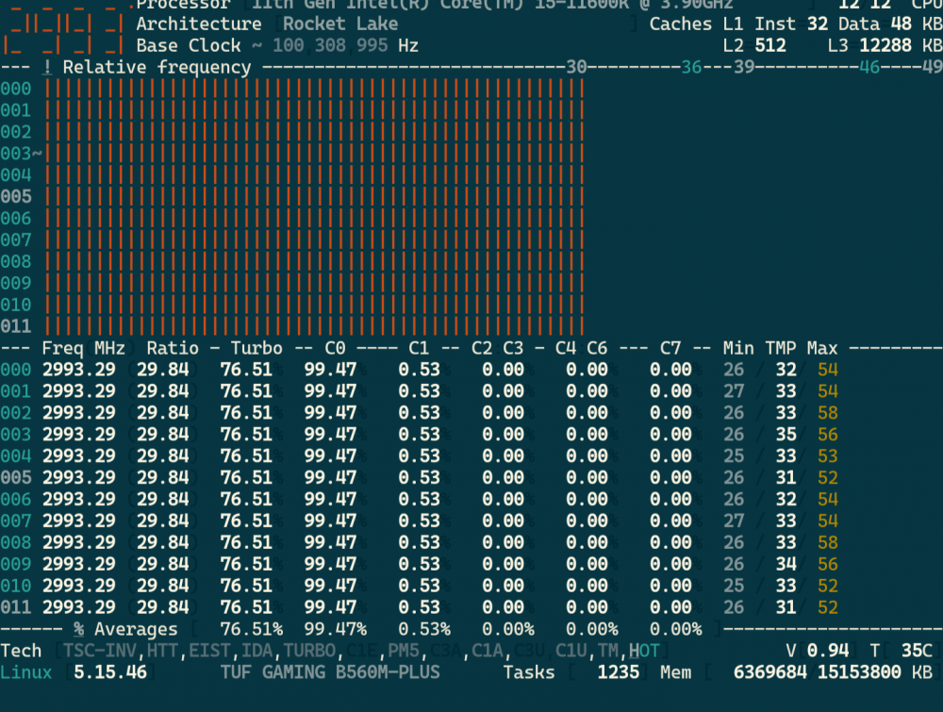Select the L2 512 cache value
This screenshot has width=943, height=712.
click(x=754, y=45)
